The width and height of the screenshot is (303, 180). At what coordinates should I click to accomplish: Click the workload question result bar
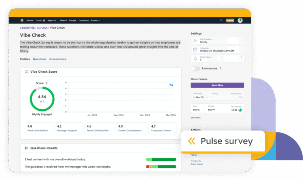coord(161,160)
